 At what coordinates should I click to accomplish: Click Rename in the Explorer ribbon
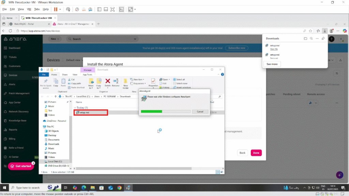(x=116, y=83)
